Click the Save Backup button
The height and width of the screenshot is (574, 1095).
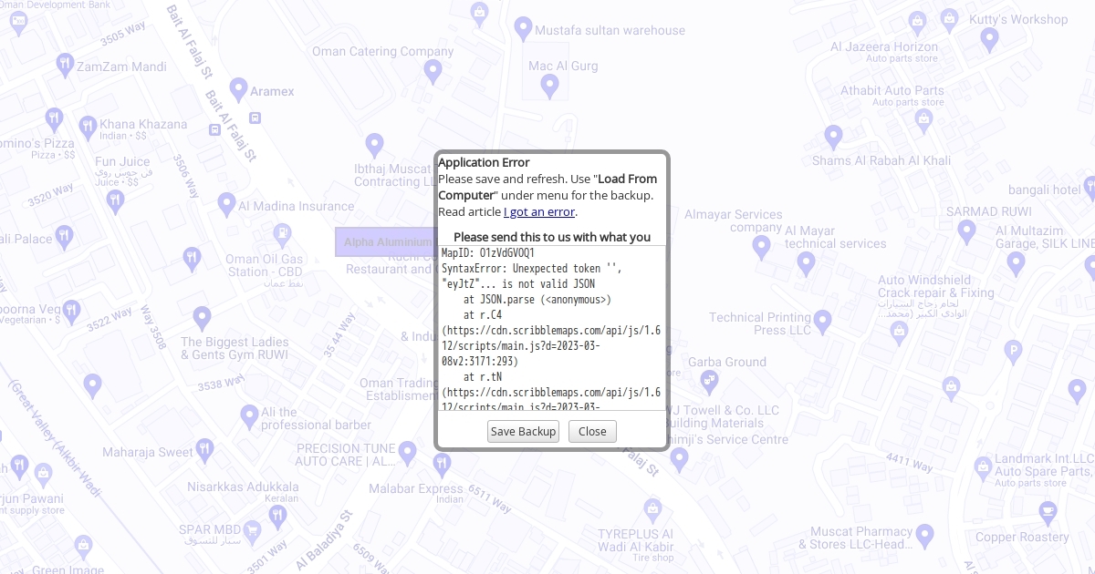(523, 431)
